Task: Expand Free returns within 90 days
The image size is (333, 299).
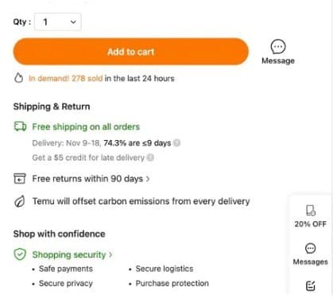Action: (x=91, y=179)
